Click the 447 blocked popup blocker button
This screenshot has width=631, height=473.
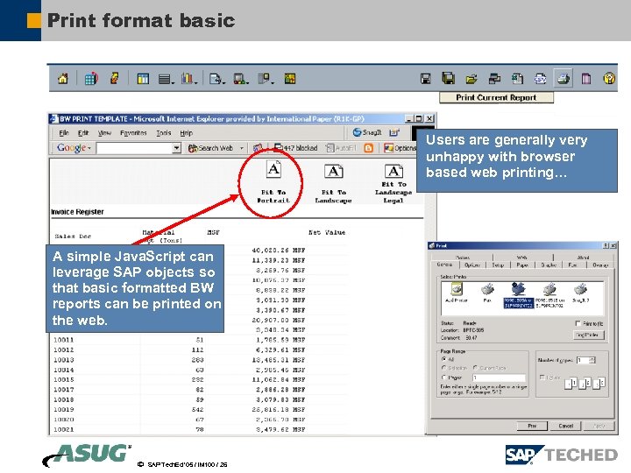click(296, 148)
